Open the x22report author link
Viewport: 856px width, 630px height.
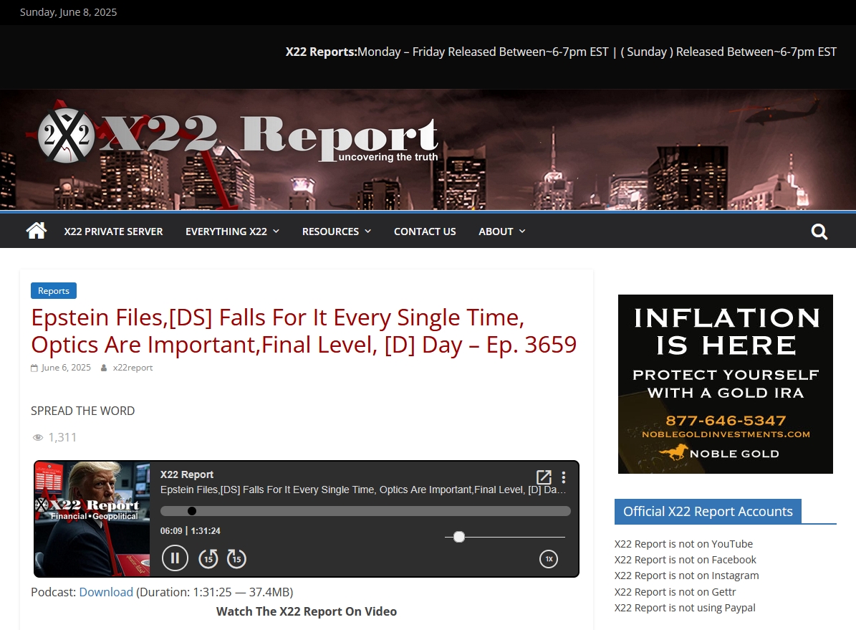(x=133, y=368)
